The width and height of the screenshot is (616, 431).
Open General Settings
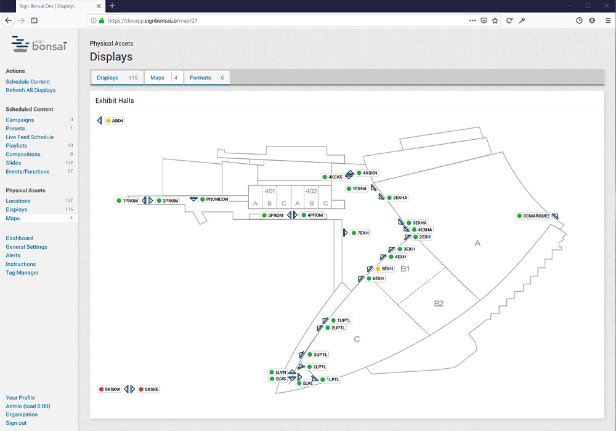(26, 248)
